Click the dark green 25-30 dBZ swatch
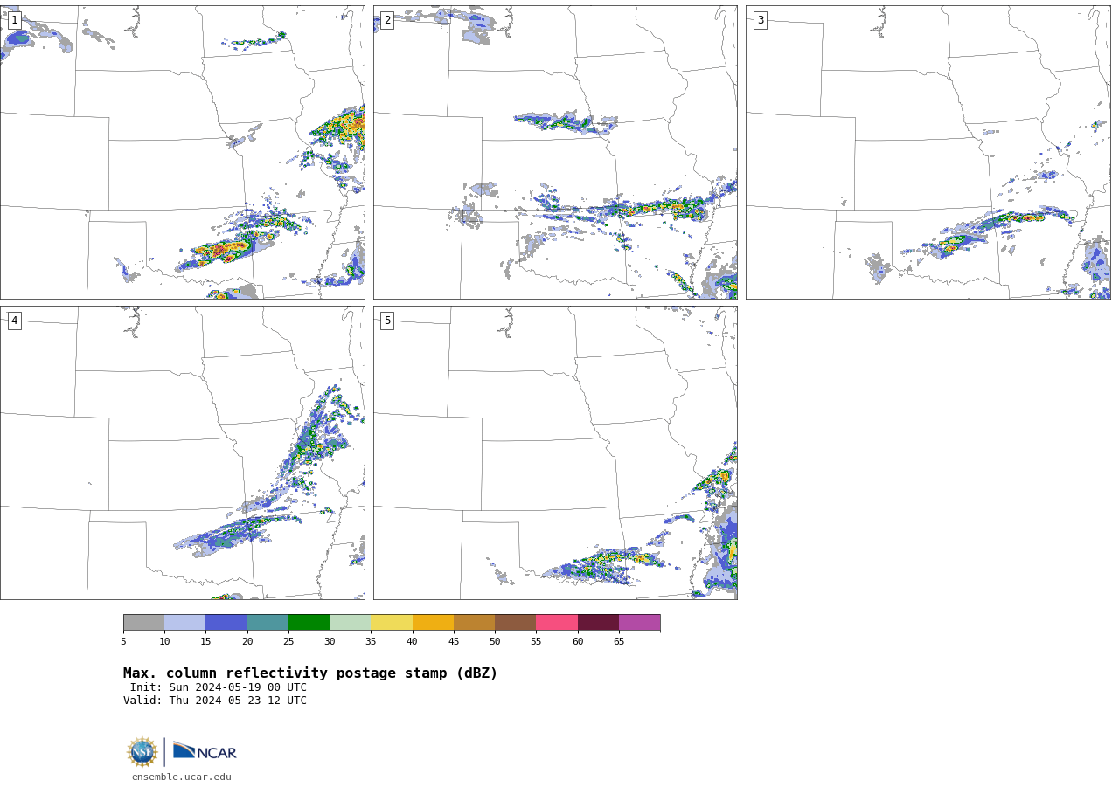This screenshot has height=787, width=1119. [x=309, y=622]
